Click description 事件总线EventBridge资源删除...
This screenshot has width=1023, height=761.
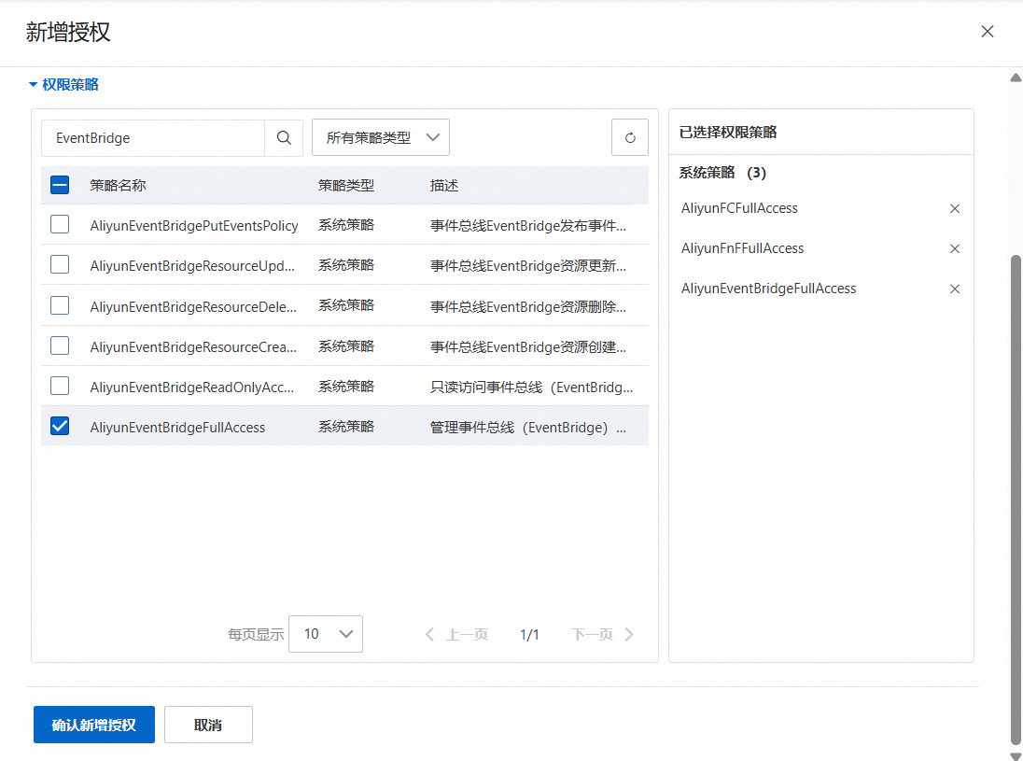click(527, 307)
